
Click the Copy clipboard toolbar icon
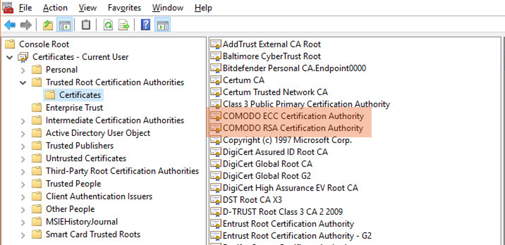[x=85, y=25]
